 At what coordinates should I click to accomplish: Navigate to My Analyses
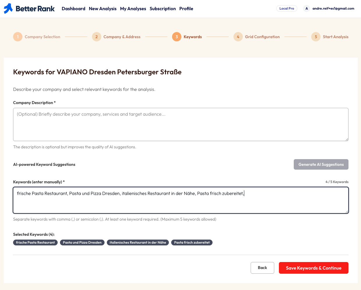133,8
